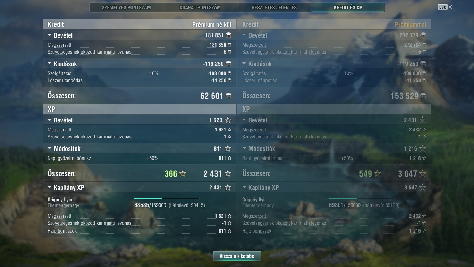
Task: Click the Prémiummal column header
Action: coord(410,24)
